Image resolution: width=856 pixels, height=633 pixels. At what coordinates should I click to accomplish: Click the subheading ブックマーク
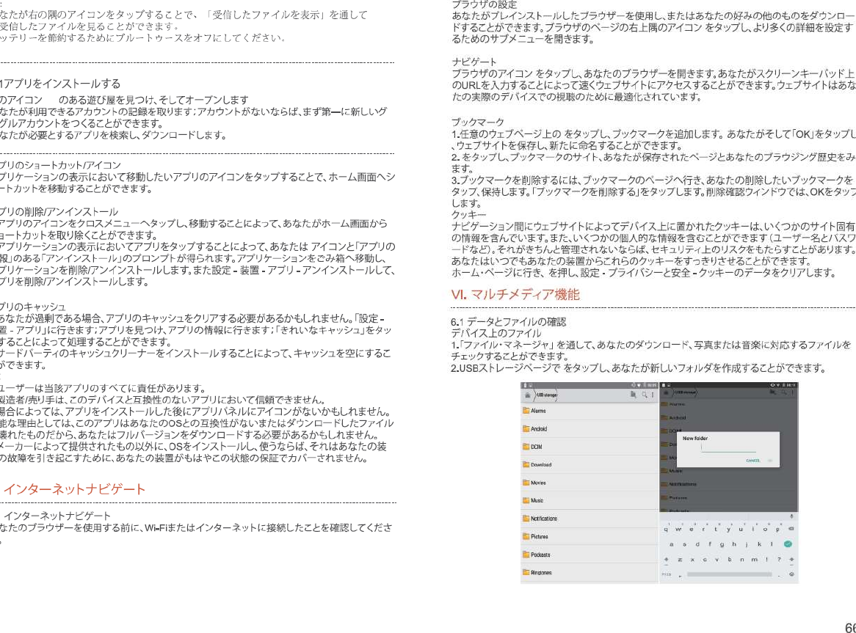coord(478,122)
